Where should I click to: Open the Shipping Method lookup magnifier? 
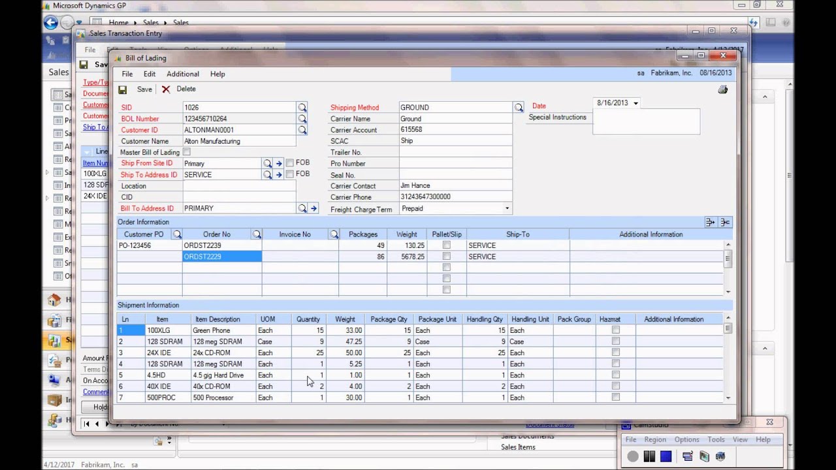tap(518, 107)
